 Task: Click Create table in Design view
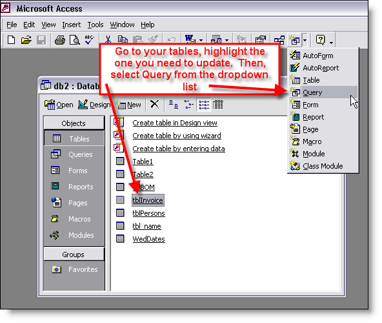pyautogui.click(x=175, y=123)
